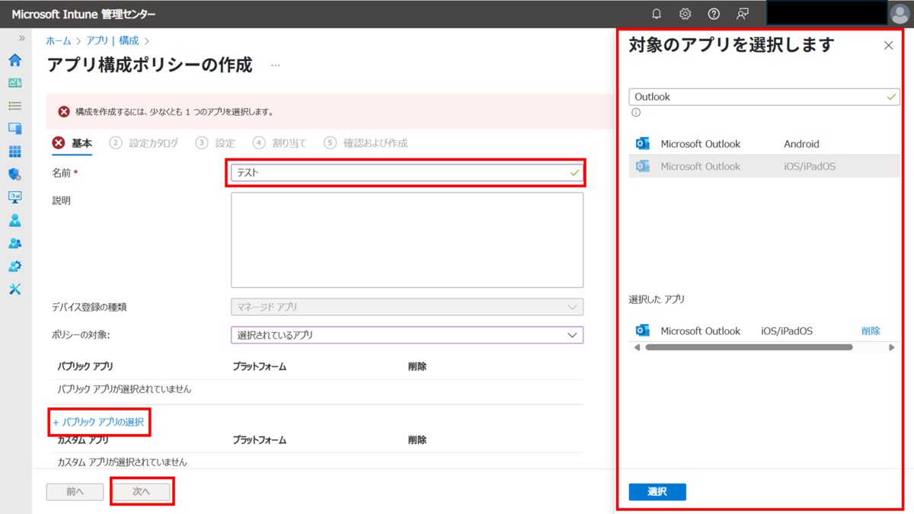This screenshot has width=914, height=514.
Task: Select the 基本 step tab
Action: (72, 142)
